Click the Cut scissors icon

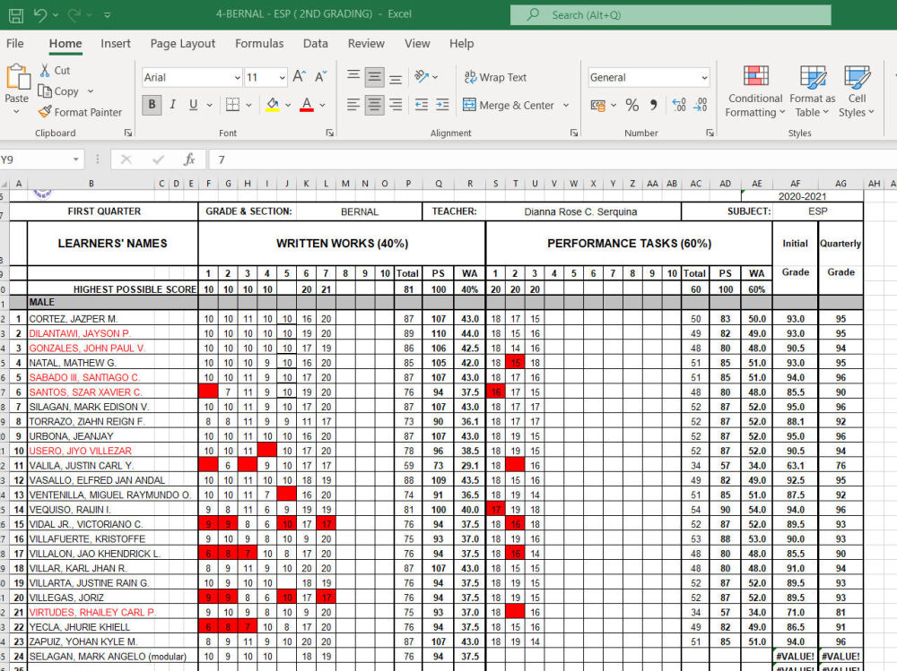pyautogui.click(x=45, y=70)
